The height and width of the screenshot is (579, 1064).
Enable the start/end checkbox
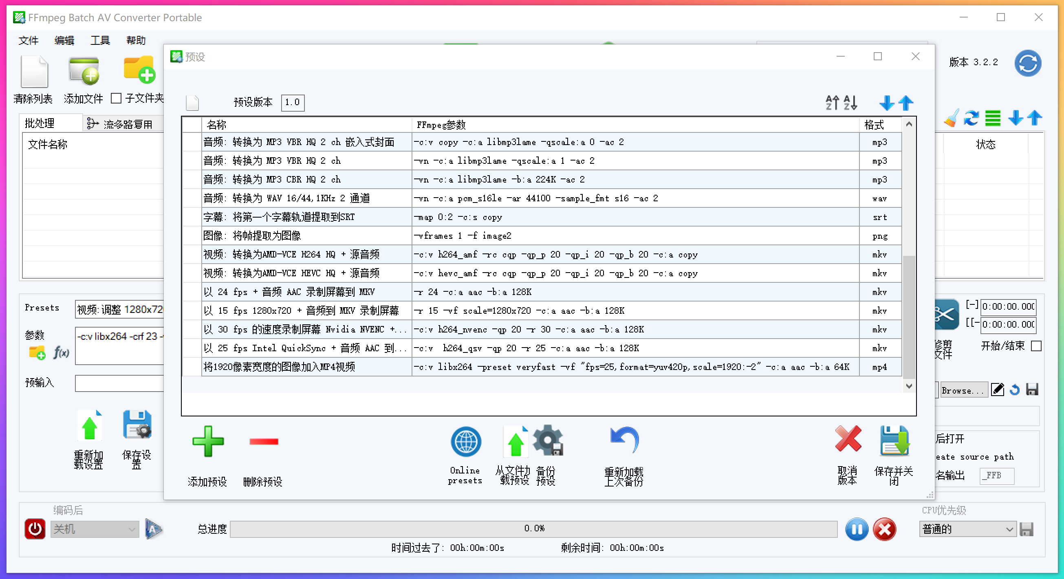pos(1036,346)
